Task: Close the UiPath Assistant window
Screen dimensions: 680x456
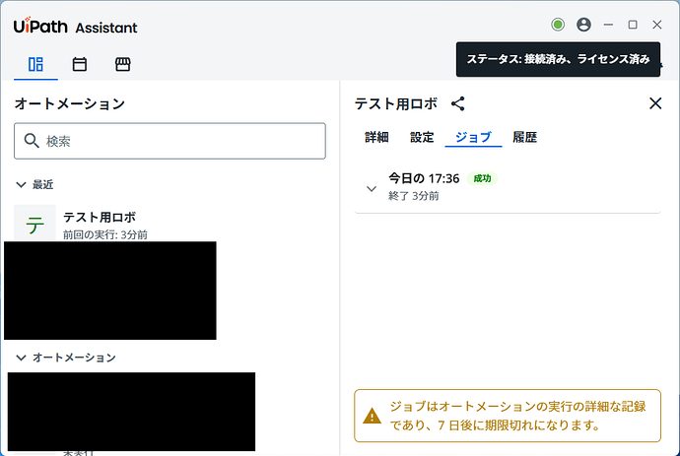Action: pyautogui.click(x=657, y=25)
